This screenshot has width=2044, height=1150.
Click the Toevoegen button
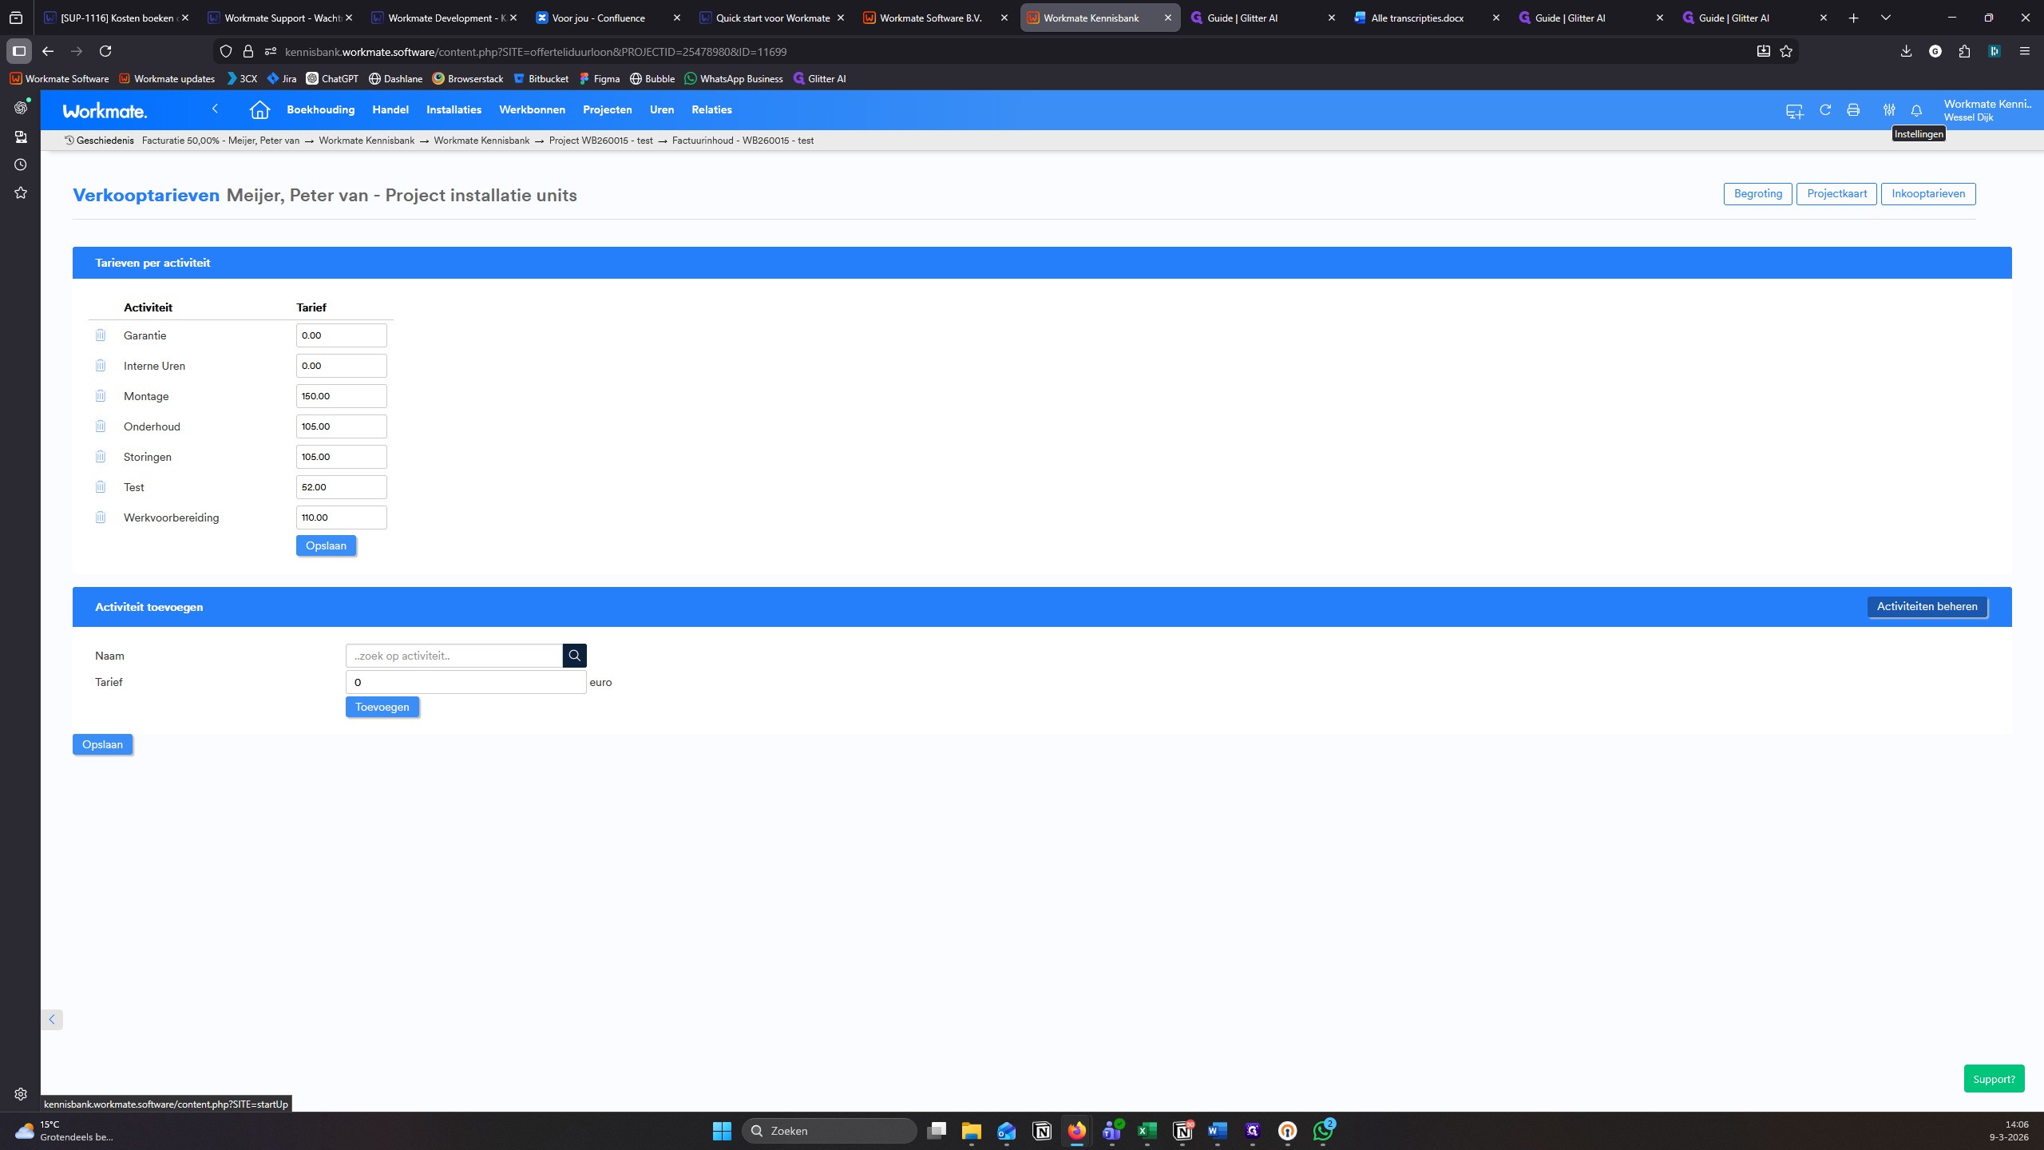pos(382,707)
